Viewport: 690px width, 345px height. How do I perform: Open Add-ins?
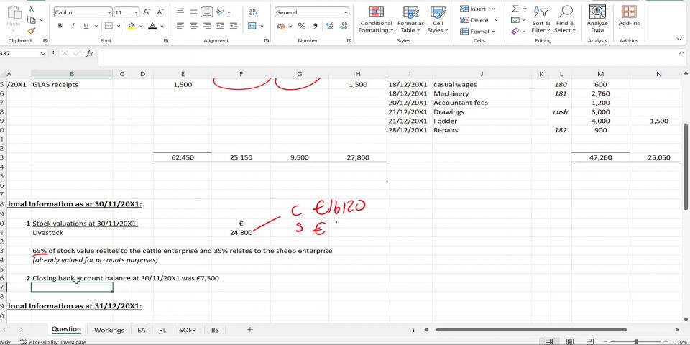(629, 17)
